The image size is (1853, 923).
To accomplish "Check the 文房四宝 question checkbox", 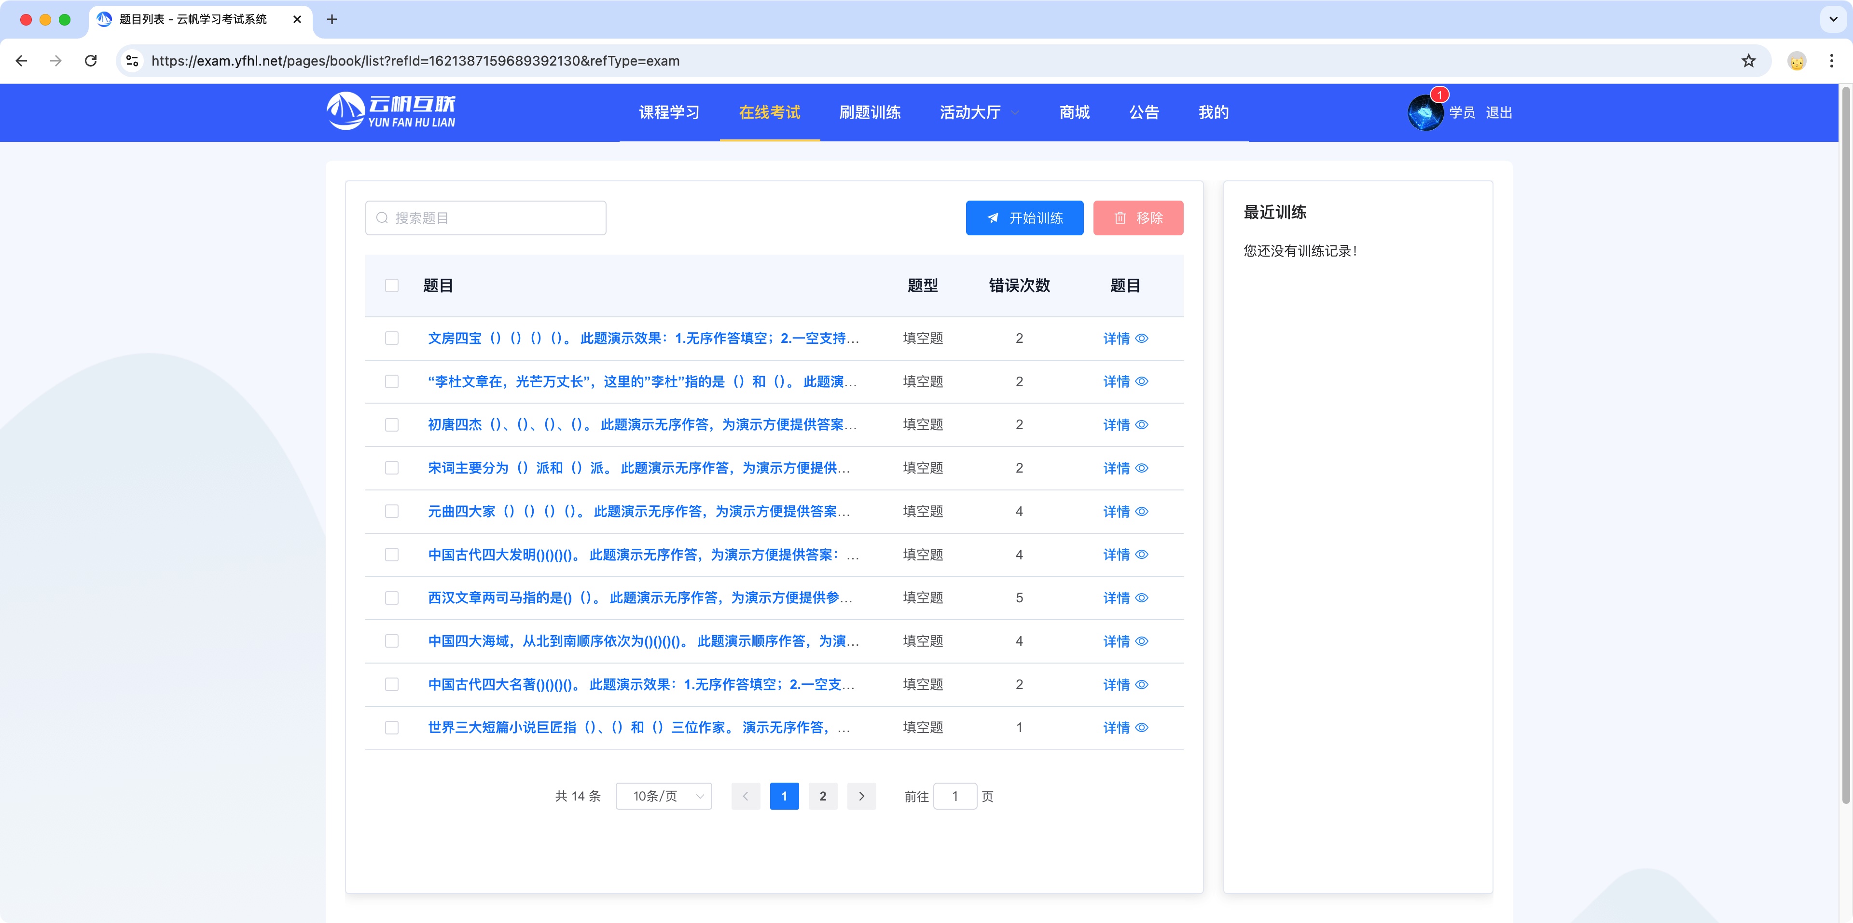I will click(391, 338).
